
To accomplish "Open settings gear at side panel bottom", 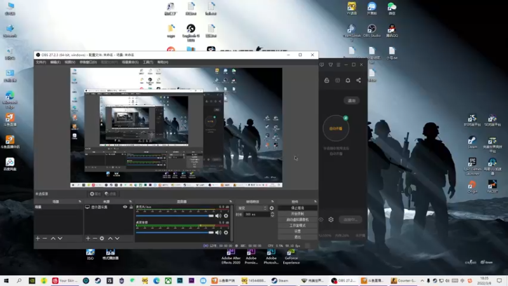I will 331,219.
